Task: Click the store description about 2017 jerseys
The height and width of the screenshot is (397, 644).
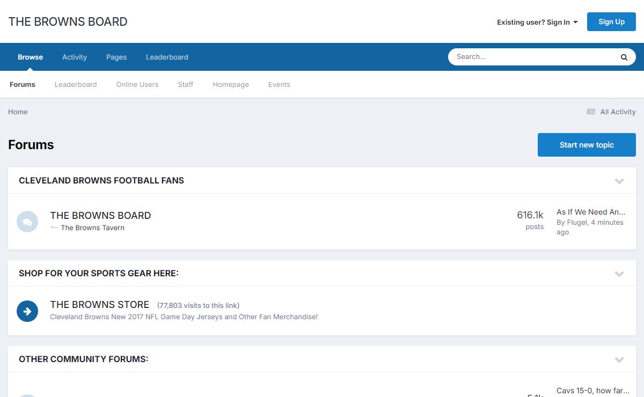Action: click(x=184, y=317)
